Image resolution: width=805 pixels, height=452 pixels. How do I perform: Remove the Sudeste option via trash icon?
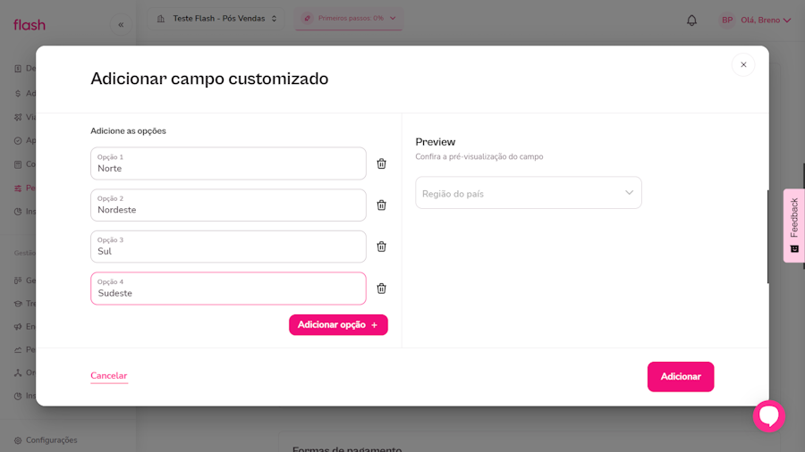[381, 289]
